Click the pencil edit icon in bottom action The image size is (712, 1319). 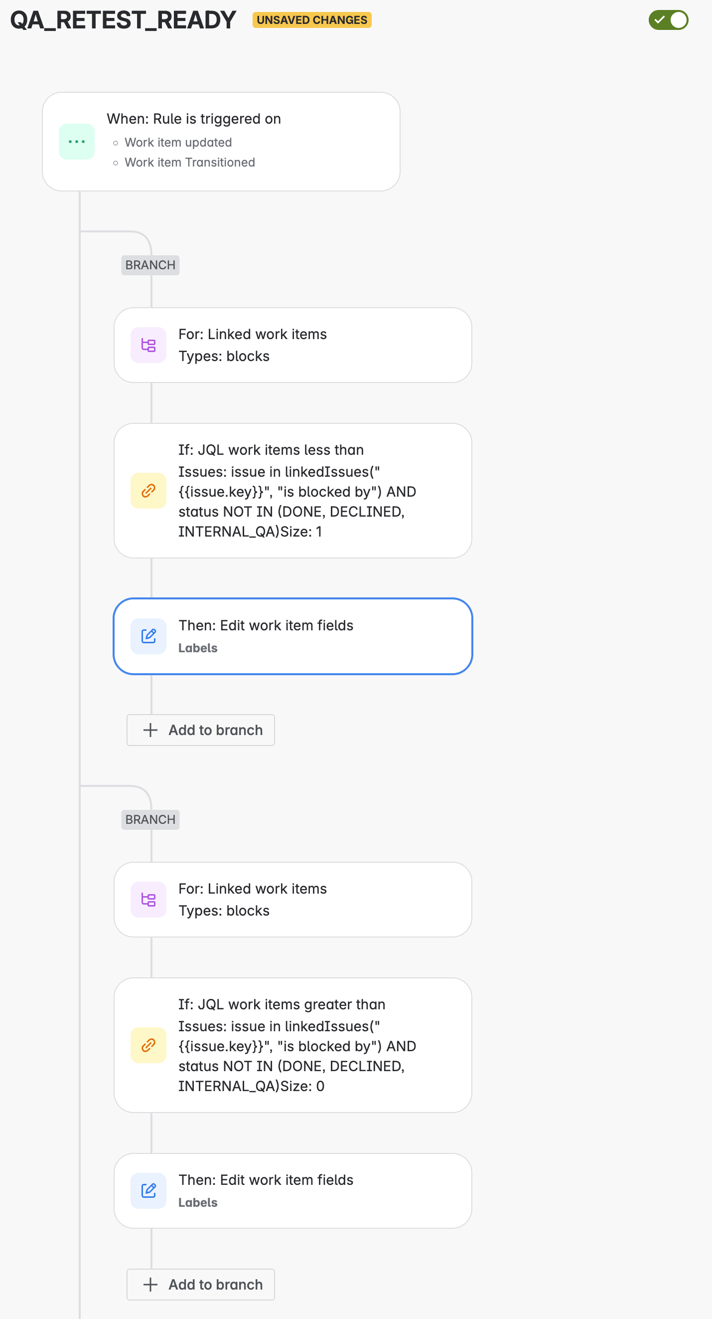[x=148, y=1190]
